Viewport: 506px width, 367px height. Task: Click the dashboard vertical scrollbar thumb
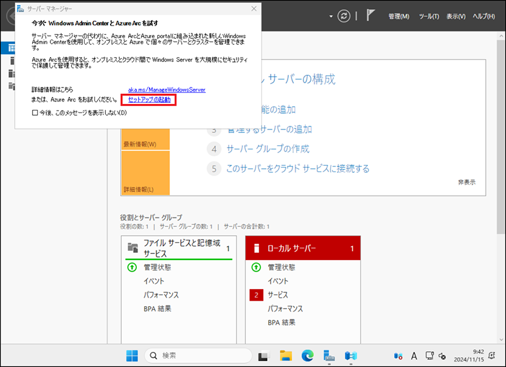pos(501,137)
